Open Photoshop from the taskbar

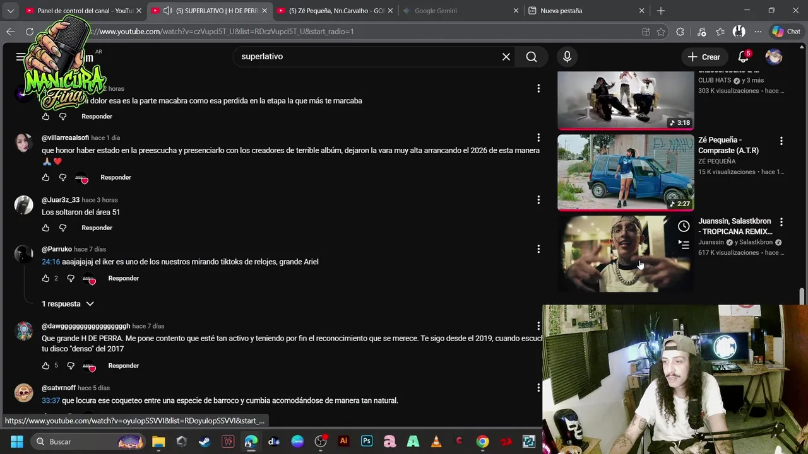[x=367, y=441]
